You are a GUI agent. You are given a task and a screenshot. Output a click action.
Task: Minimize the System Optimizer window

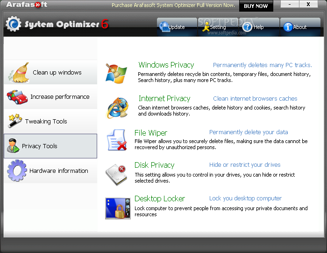[x=290, y=4]
